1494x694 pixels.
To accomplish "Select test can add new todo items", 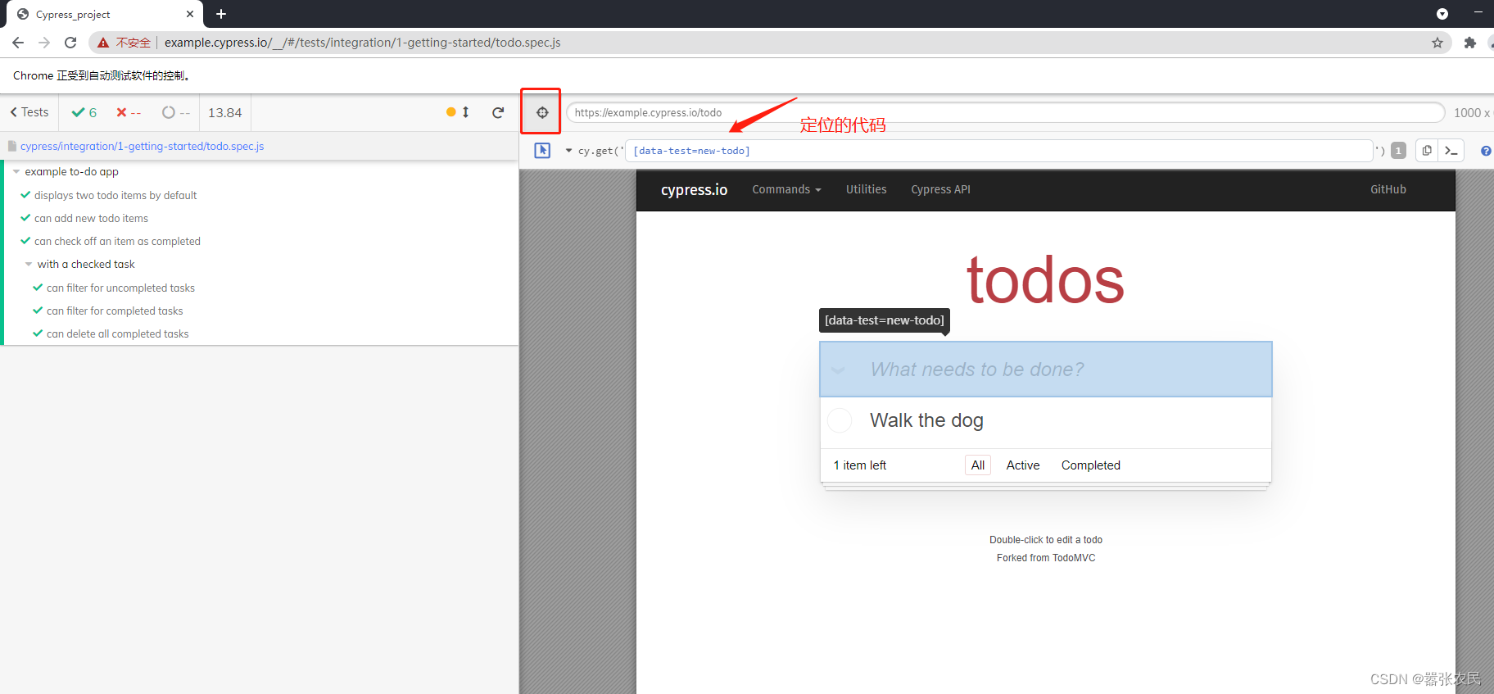I will coord(91,218).
